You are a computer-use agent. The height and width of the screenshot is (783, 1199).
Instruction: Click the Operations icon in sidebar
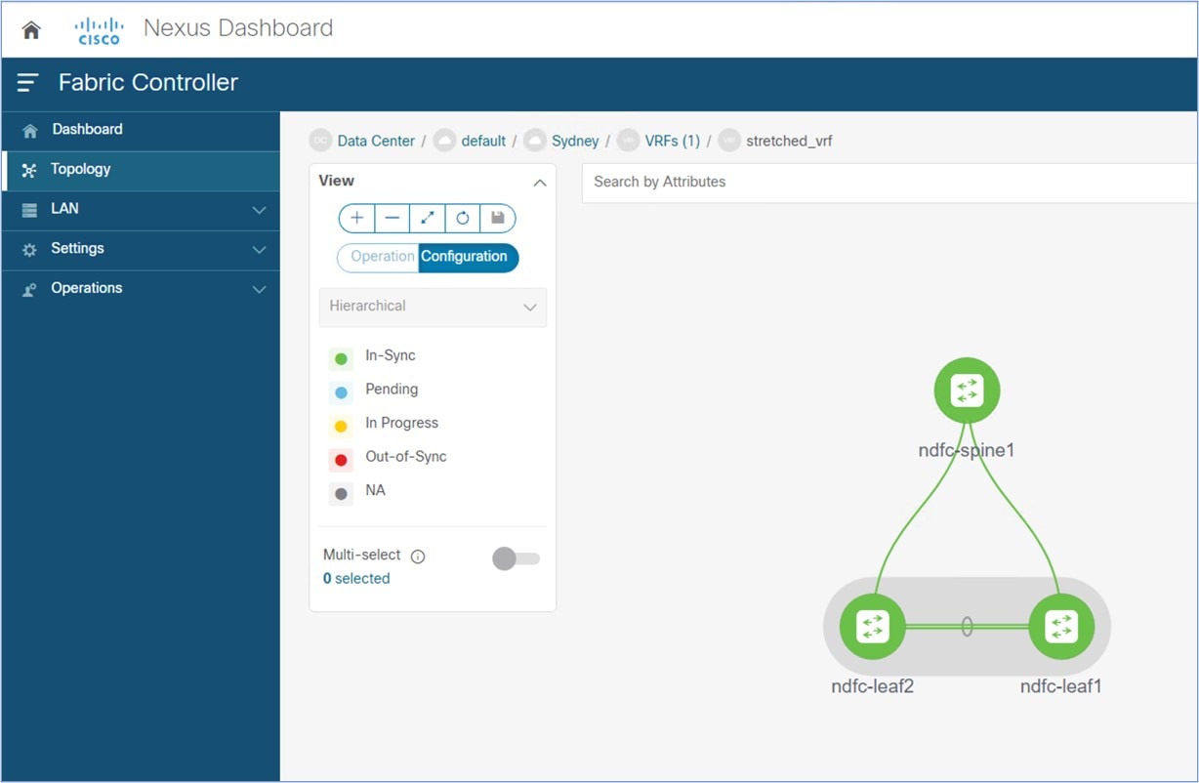pyautogui.click(x=30, y=289)
